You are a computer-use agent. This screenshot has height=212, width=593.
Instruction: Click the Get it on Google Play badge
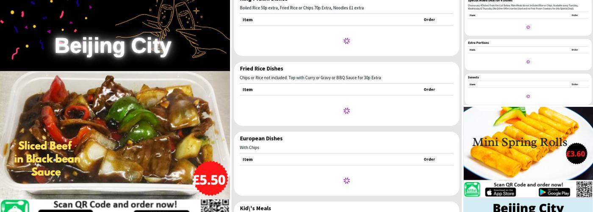coord(554,192)
